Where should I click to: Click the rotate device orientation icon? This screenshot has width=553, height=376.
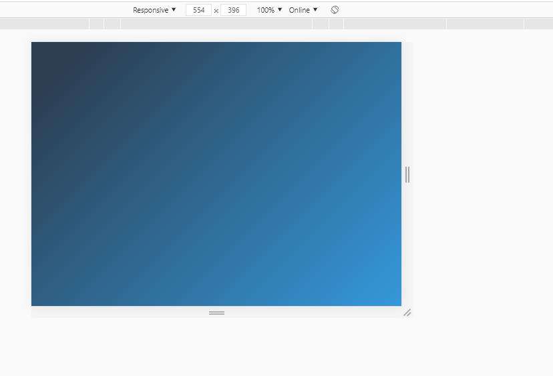335,10
